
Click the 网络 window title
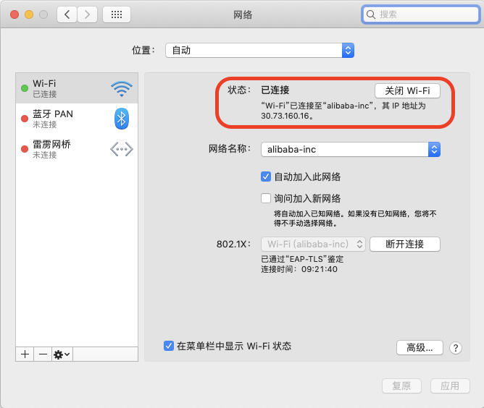(243, 14)
